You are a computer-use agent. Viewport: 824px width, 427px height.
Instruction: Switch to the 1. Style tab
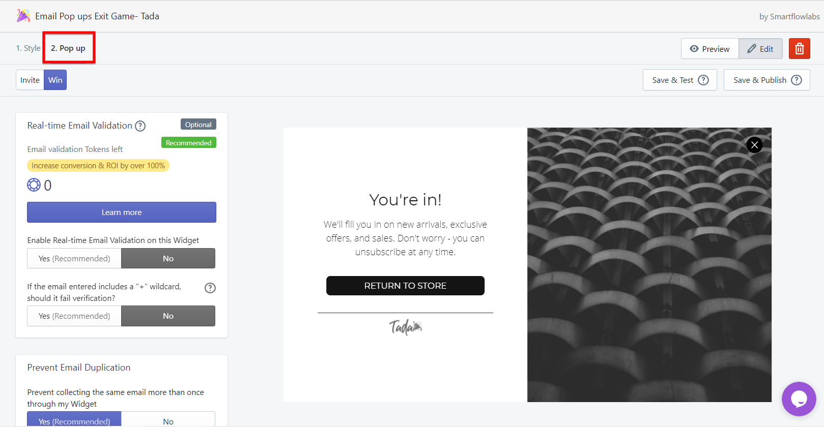tap(28, 48)
